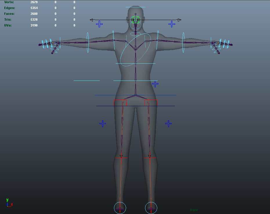Select the large tilted cyan chest ellipse
Screen dimensions: 270x214
click(135, 50)
